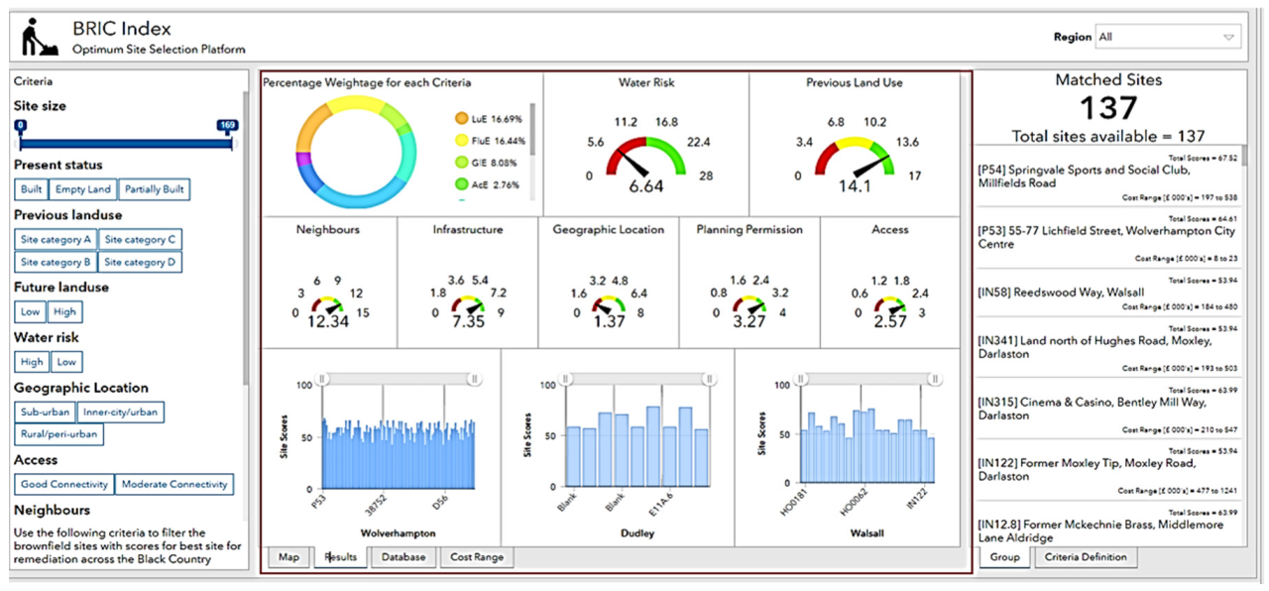The image size is (1269, 591).
Task: Enable the Good Connectivity access filter
Action: click(64, 484)
